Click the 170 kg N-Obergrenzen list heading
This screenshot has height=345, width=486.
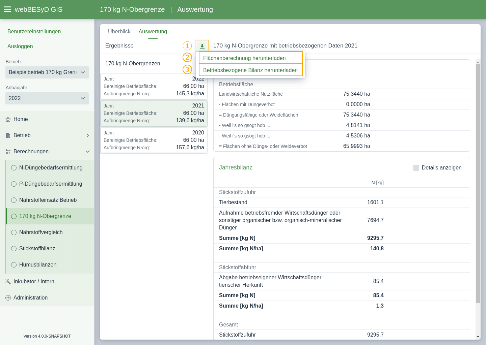(x=133, y=64)
